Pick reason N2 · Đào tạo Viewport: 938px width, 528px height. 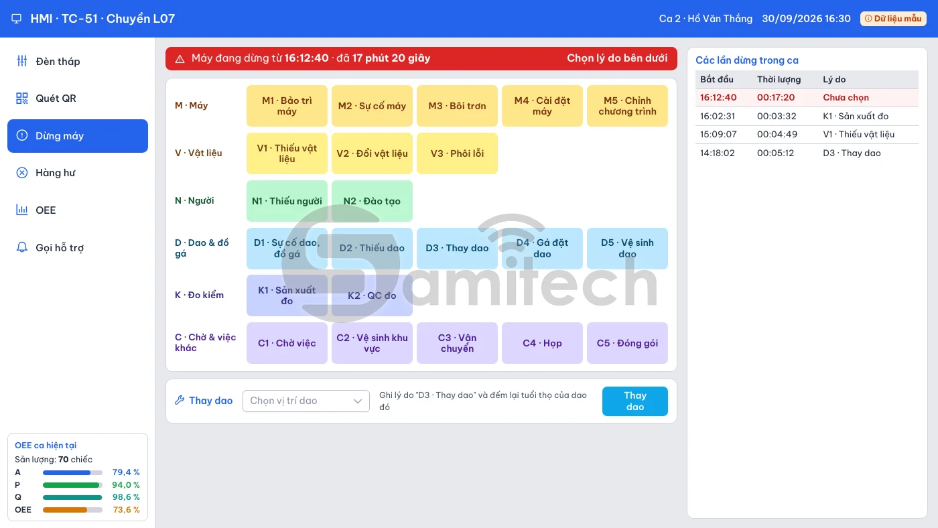(372, 201)
